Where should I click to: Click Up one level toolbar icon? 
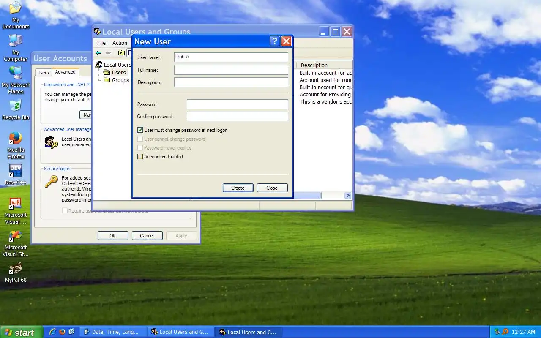(121, 53)
